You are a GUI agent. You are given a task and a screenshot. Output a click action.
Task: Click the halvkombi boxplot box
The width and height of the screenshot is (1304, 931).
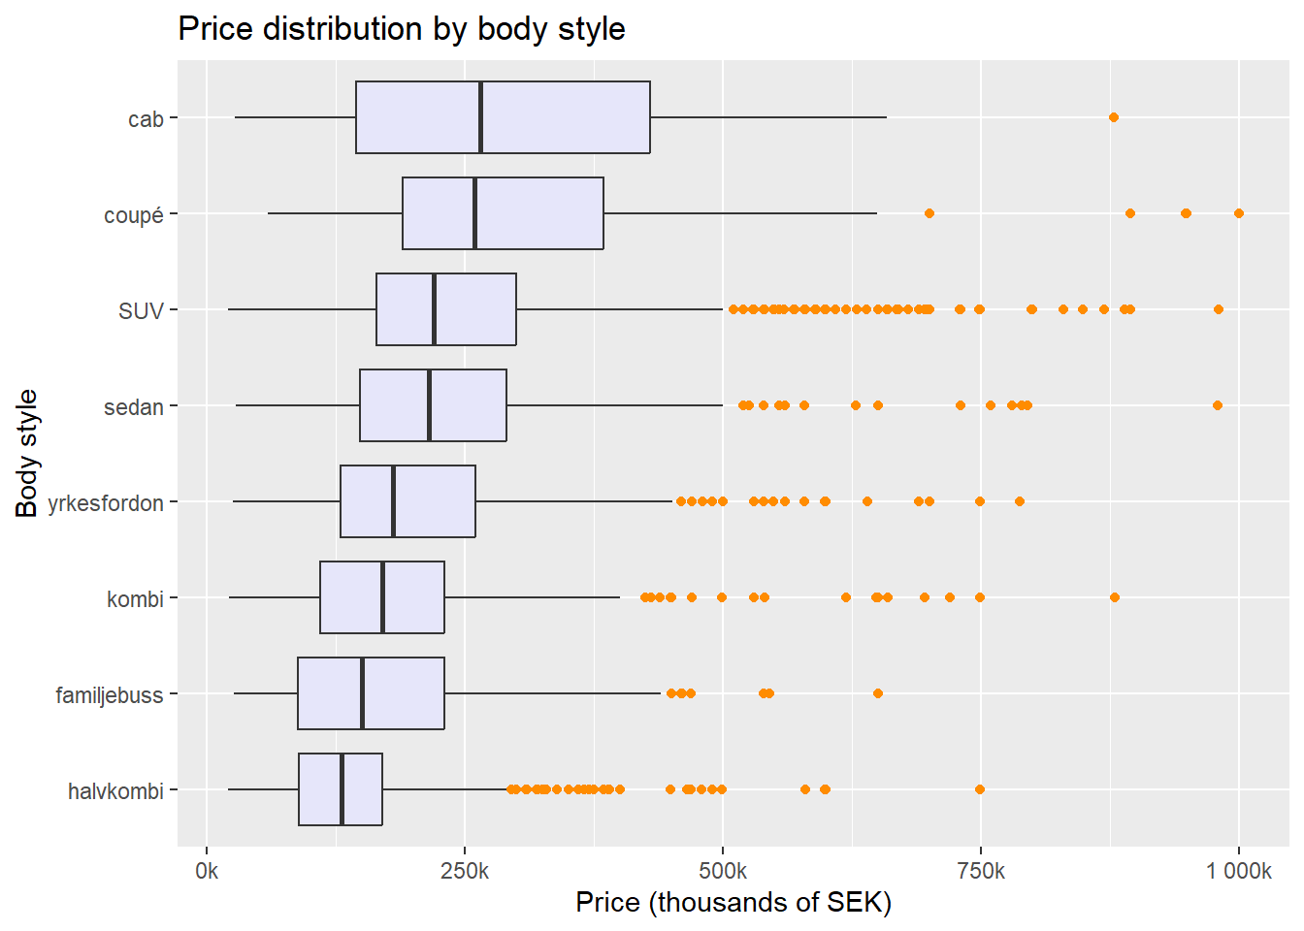coord(361,789)
